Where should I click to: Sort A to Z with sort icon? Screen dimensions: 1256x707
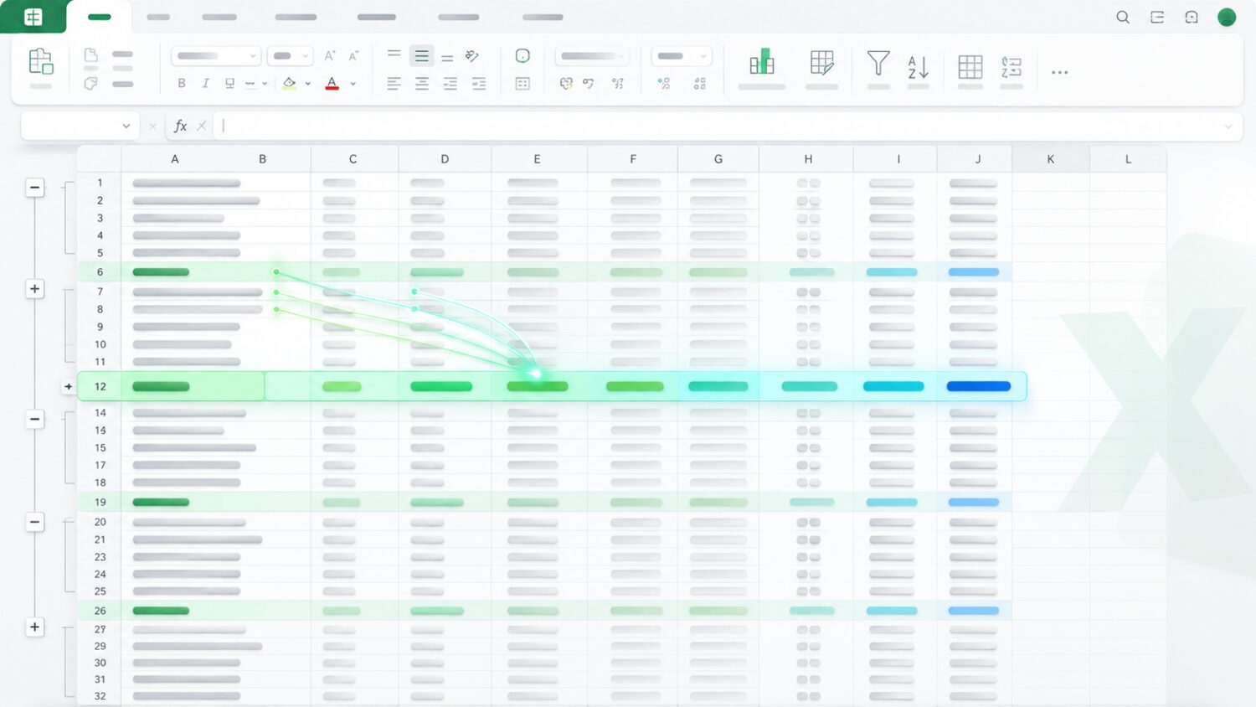pos(919,66)
